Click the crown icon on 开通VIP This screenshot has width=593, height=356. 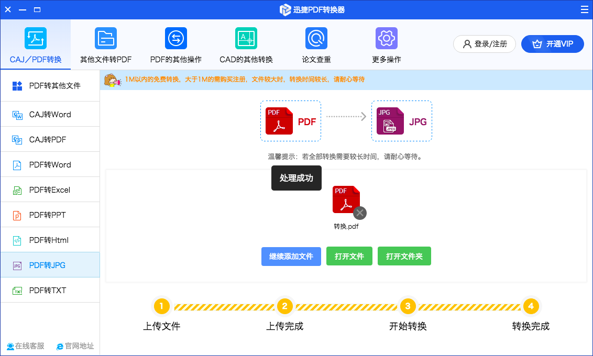pos(537,44)
